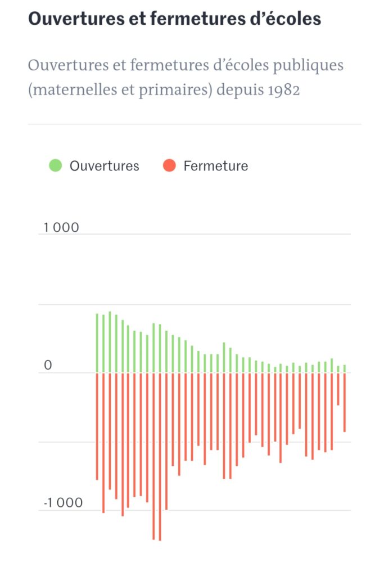Click the -1 000 y-axis label
Screen dimensions: 384x576
pyautogui.click(x=63, y=502)
